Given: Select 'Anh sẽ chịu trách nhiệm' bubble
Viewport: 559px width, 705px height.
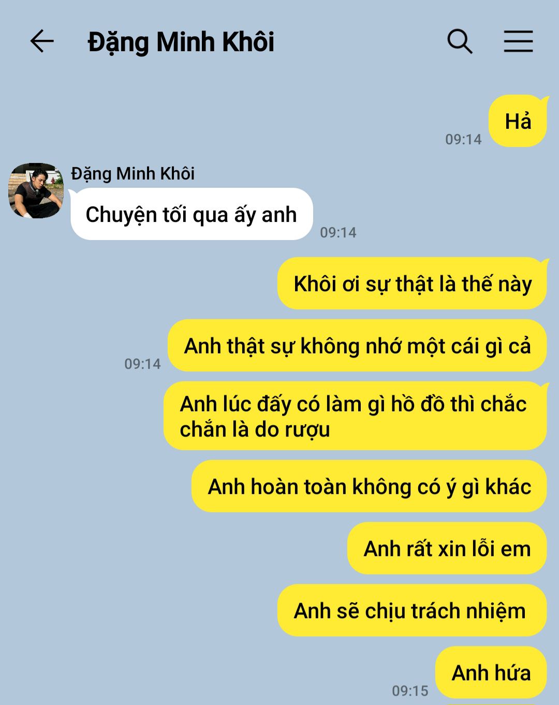Looking at the screenshot, I should 412,610.
